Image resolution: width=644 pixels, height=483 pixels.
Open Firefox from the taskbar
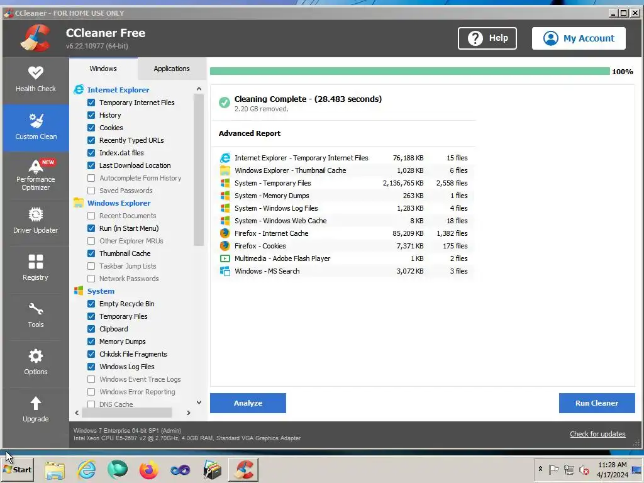point(148,470)
